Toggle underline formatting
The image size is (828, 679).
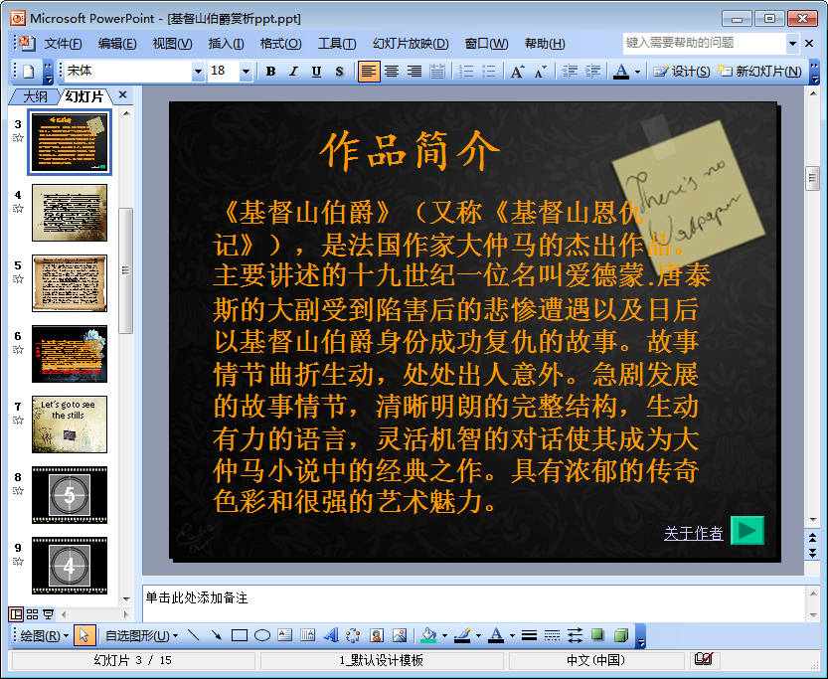(316, 72)
